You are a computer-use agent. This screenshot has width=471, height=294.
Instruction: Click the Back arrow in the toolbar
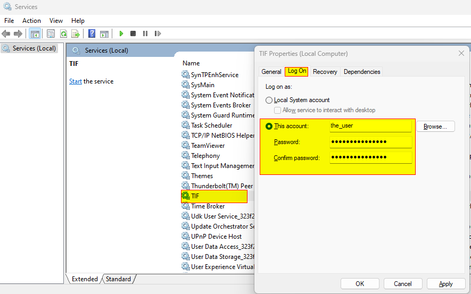[6, 33]
